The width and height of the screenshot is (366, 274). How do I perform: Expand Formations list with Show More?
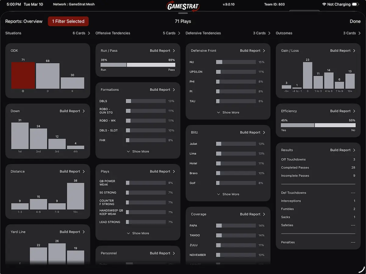coord(138,151)
